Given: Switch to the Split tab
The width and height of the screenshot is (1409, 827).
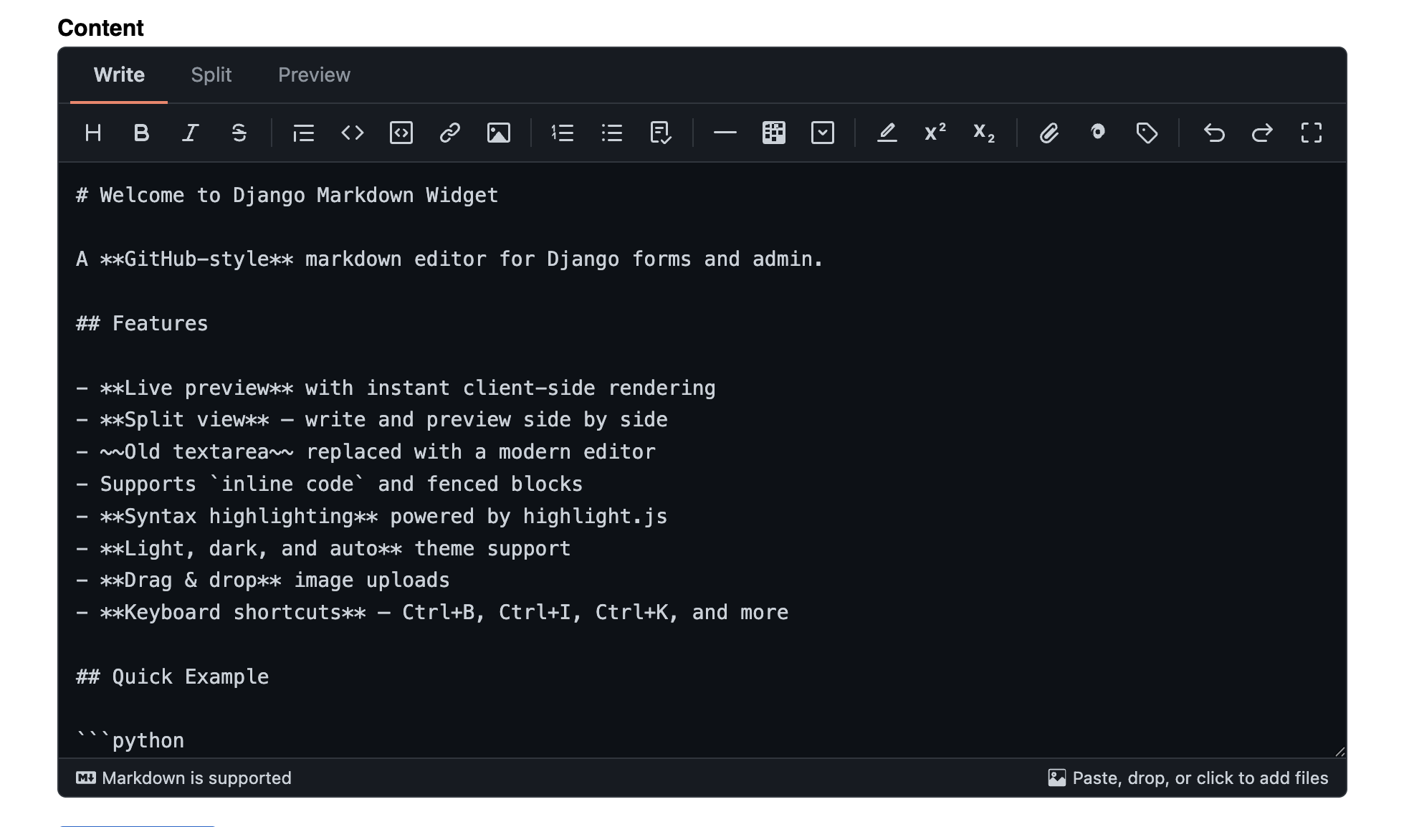Looking at the screenshot, I should (211, 75).
